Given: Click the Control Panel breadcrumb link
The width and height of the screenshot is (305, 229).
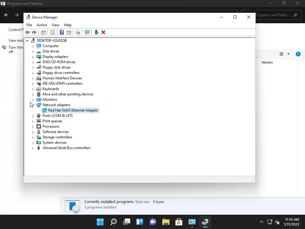Looking at the screenshot, I should pyautogui.click(x=16, y=30).
